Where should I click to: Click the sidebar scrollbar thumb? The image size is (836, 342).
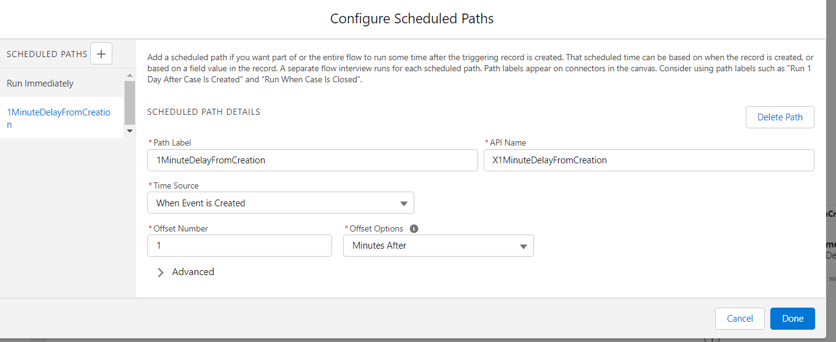point(130,101)
